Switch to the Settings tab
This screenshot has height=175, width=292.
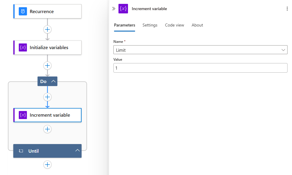(150, 25)
